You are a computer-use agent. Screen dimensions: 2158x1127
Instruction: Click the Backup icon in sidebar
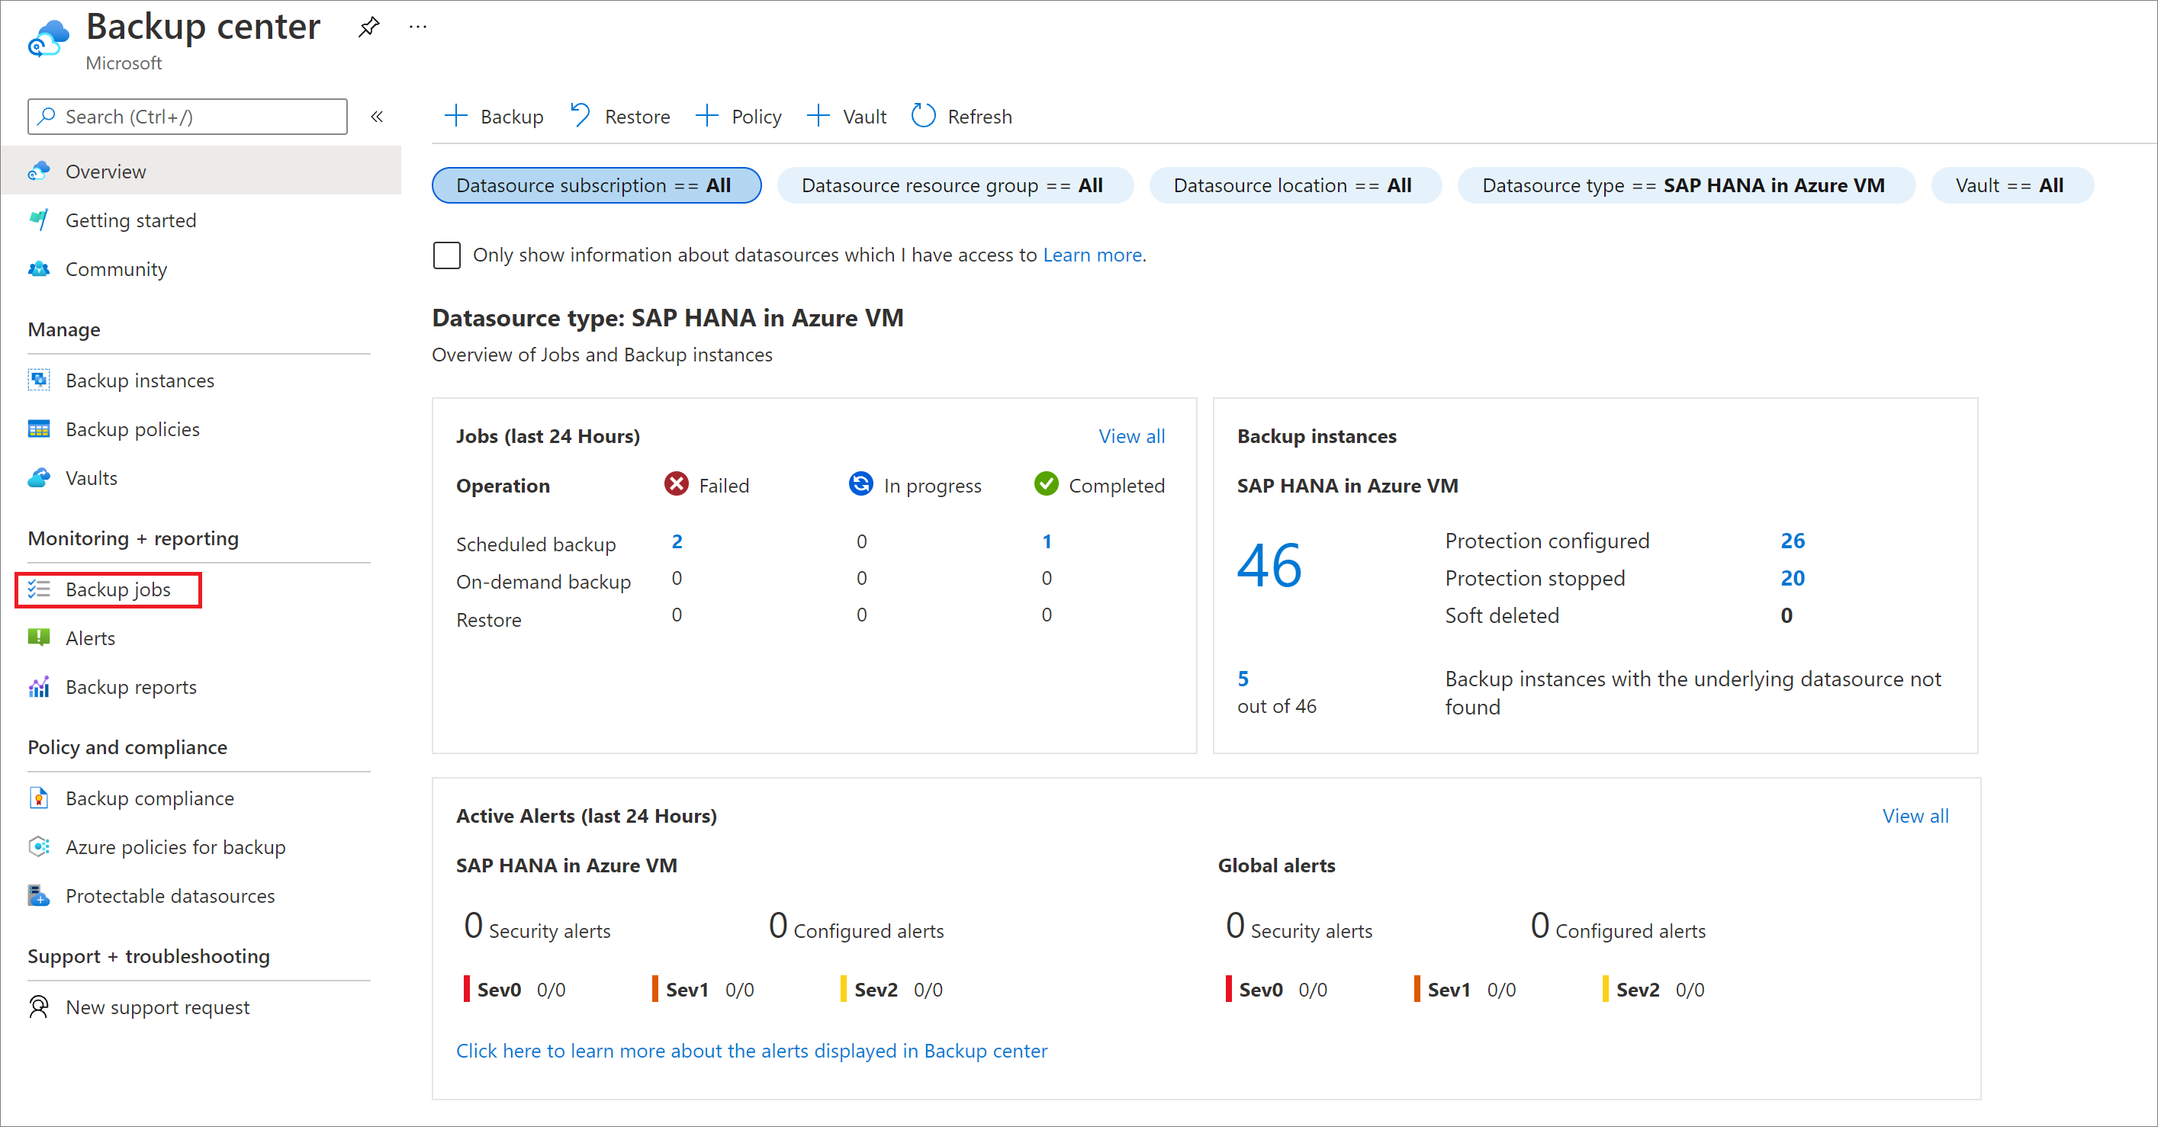pos(37,589)
